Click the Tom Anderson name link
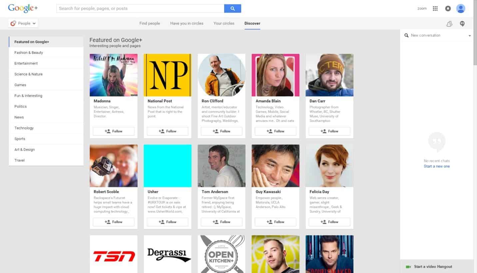The height and width of the screenshot is (273, 477). (215, 192)
